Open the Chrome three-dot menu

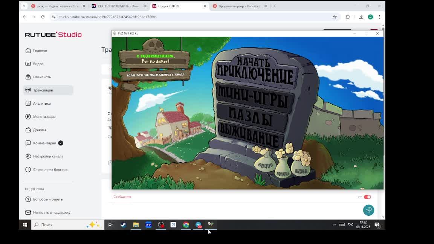pos(379,17)
